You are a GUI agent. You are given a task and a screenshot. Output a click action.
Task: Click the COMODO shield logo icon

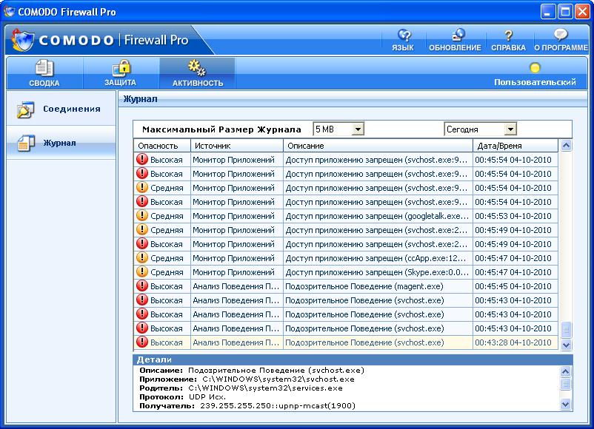click(x=23, y=40)
